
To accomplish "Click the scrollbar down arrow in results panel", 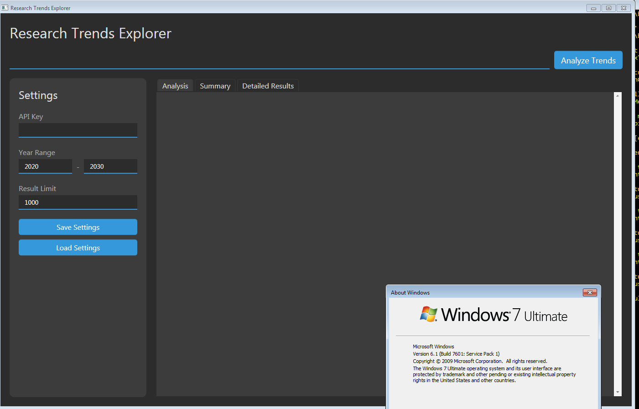I will (x=618, y=392).
